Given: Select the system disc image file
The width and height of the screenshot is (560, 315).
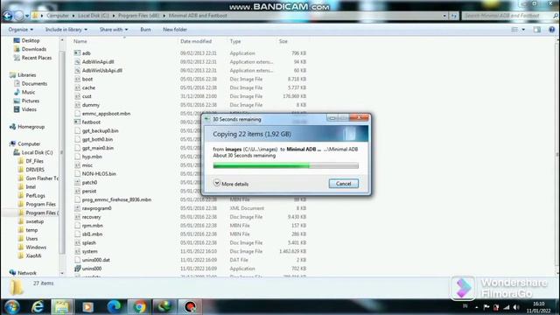Looking at the screenshot, I should coord(89,251).
